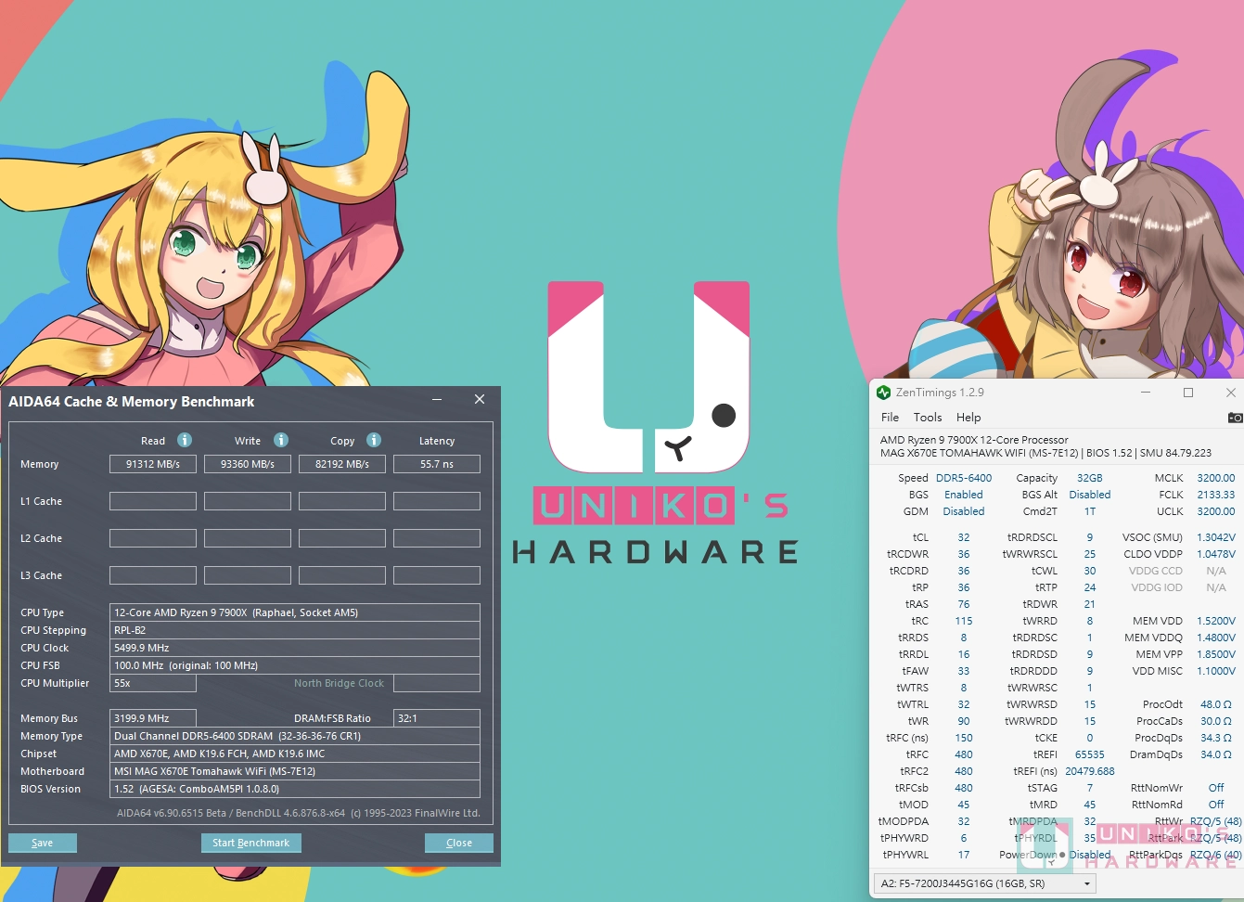Click the Start Benchmark button
This screenshot has height=902, width=1244.
(250, 843)
